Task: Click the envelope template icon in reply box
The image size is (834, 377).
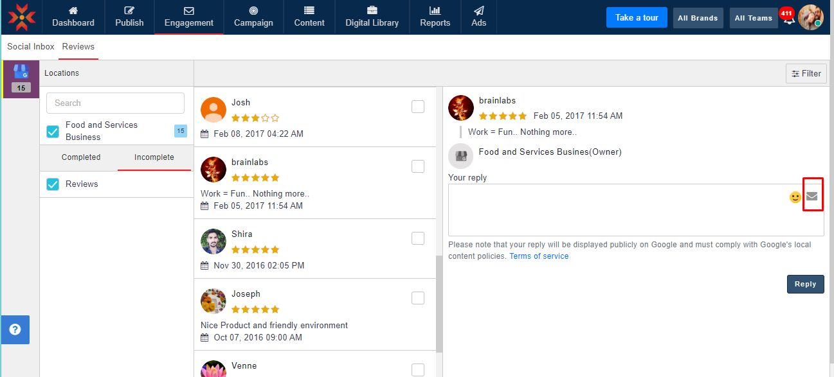Action: (x=812, y=197)
